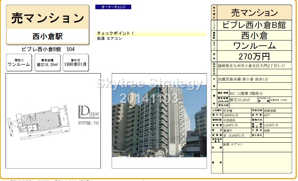Click the 施工会社 label cell

coord(257,135)
